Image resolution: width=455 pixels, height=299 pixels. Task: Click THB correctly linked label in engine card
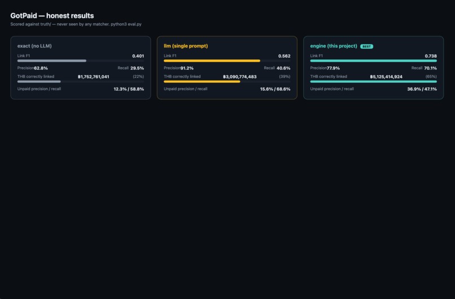[x=329, y=77]
